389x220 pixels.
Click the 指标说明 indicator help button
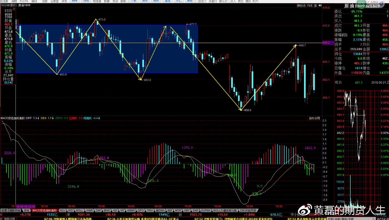(x=315, y=118)
